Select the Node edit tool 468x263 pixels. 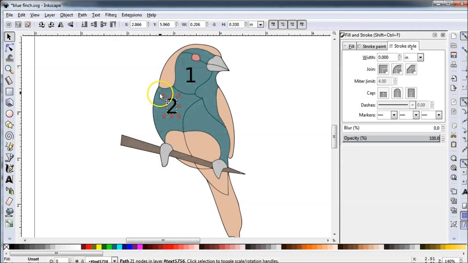tap(10, 47)
